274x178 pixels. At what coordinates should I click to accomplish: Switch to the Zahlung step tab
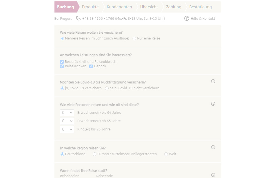pyautogui.click(x=174, y=7)
